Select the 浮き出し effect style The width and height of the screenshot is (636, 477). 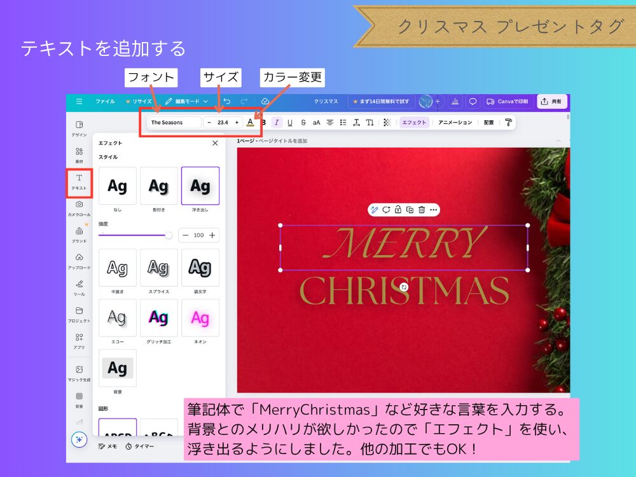click(x=200, y=186)
